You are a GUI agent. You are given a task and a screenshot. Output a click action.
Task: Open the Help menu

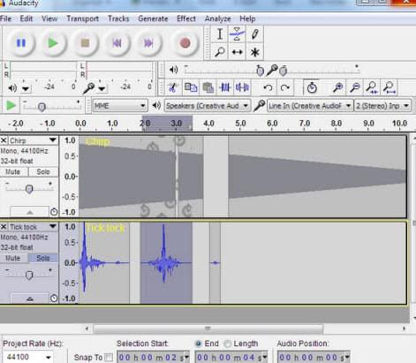click(x=247, y=19)
